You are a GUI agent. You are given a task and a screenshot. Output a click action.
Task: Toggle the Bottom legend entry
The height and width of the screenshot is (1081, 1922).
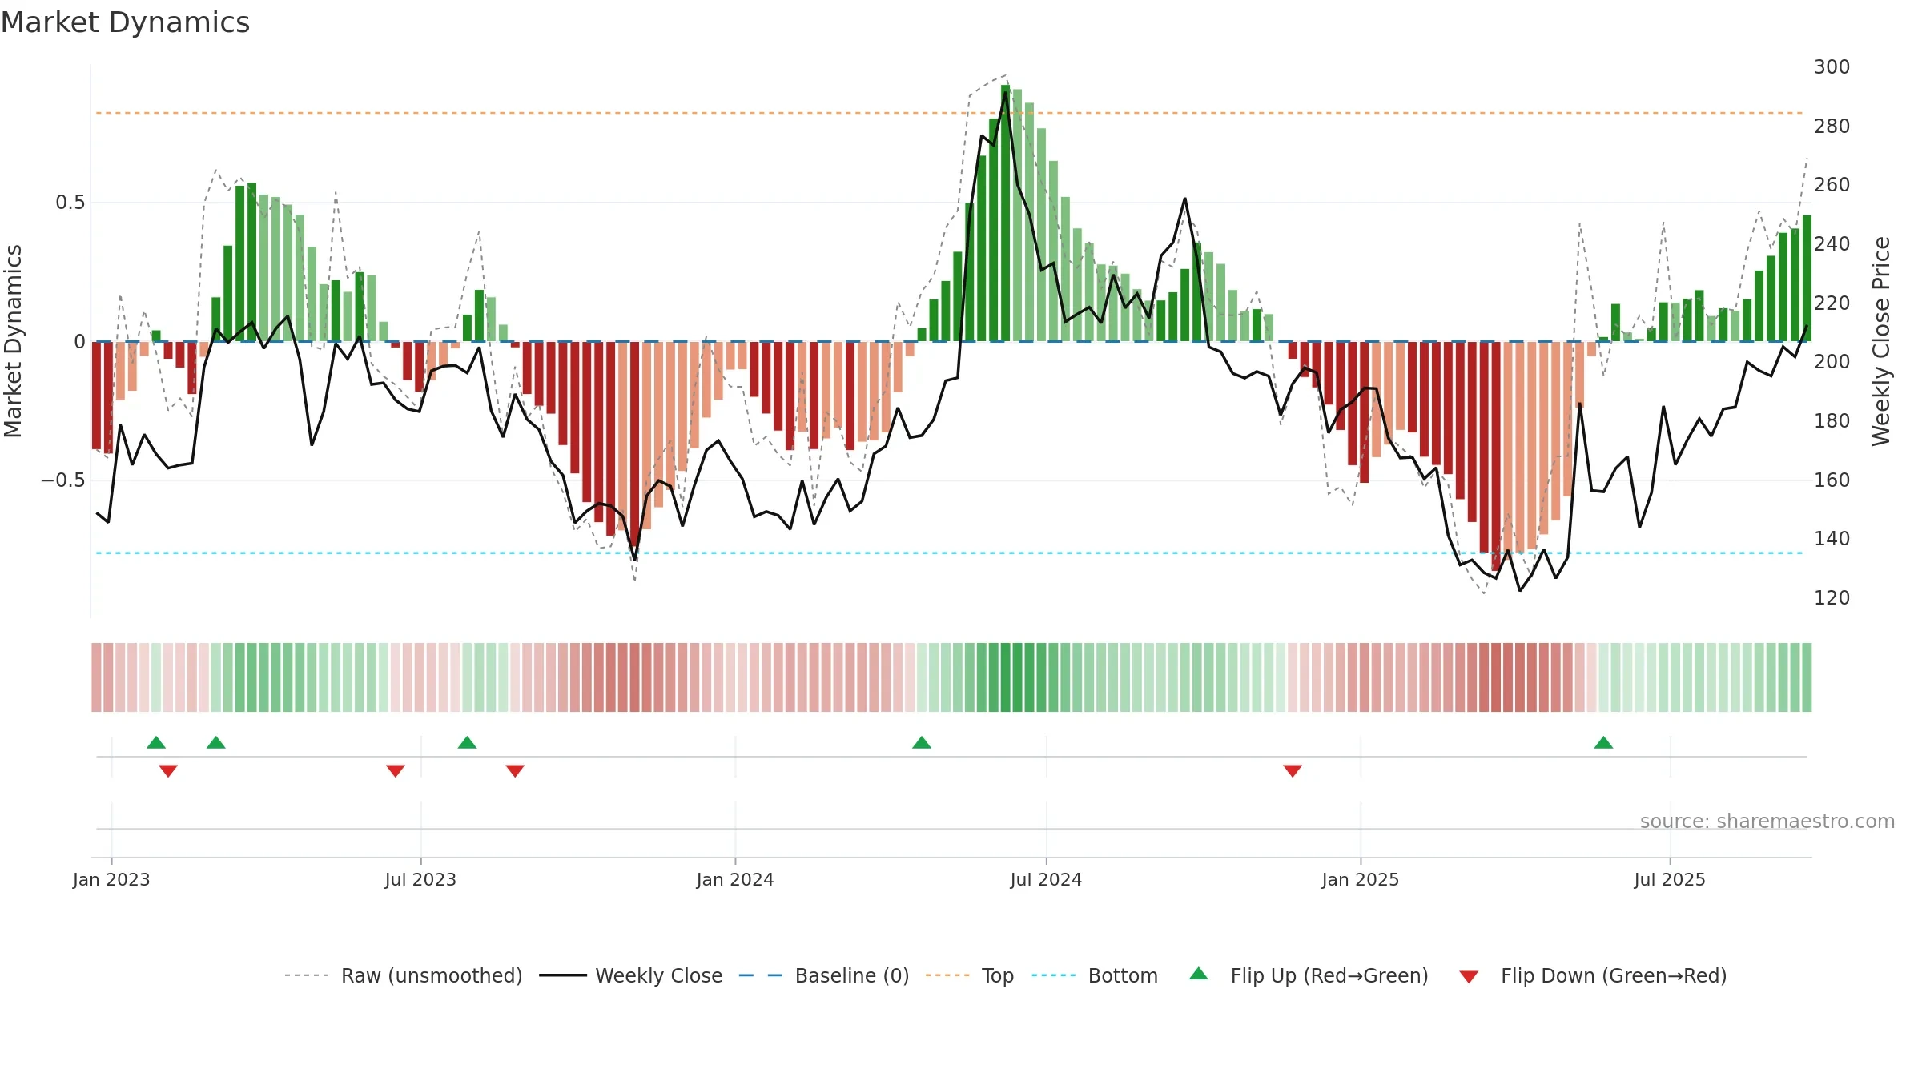(1095, 975)
